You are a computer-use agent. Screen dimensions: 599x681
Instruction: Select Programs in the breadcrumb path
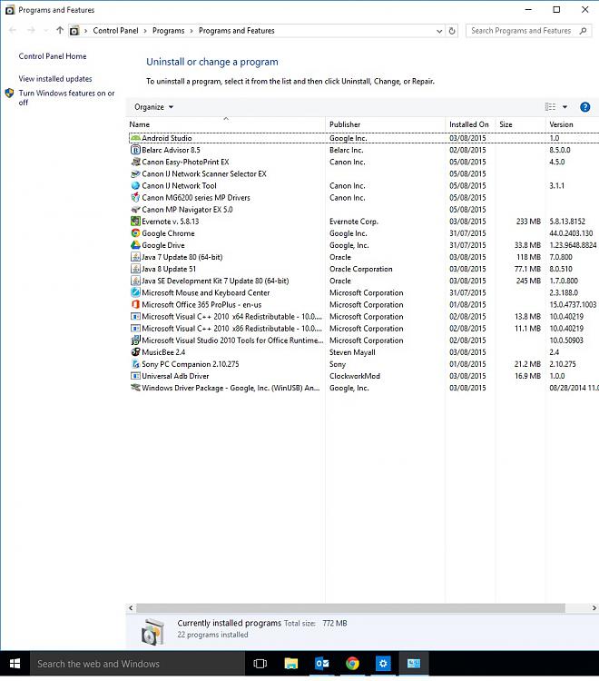coord(168,30)
